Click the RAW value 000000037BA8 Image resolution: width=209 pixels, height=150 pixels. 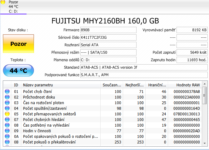click(x=187, y=92)
